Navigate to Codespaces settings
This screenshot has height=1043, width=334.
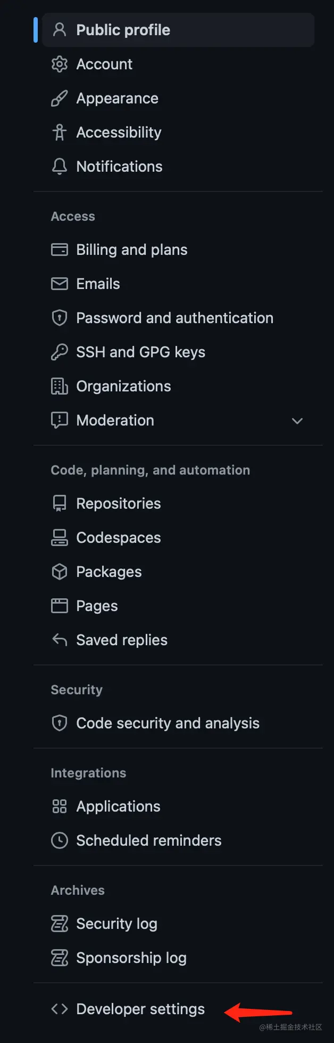(118, 537)
